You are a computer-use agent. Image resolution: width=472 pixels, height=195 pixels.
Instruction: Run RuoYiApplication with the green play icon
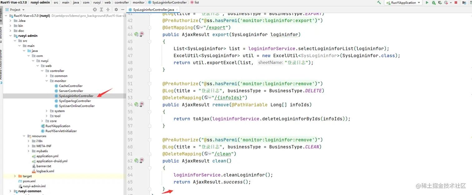click(427, 2)
